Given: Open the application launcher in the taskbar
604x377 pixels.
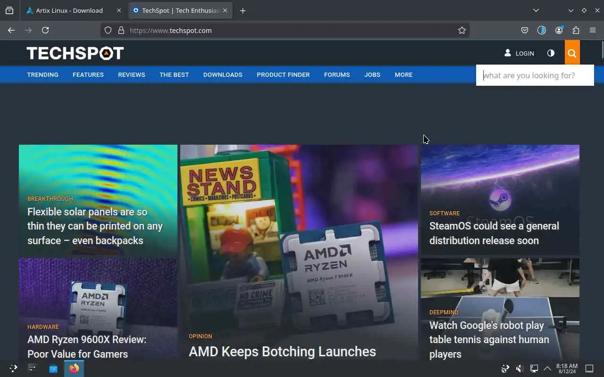Looking at the screenshot, I should coord(13,368).
